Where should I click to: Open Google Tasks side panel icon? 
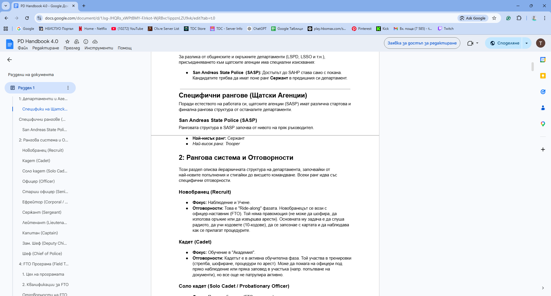543,92
